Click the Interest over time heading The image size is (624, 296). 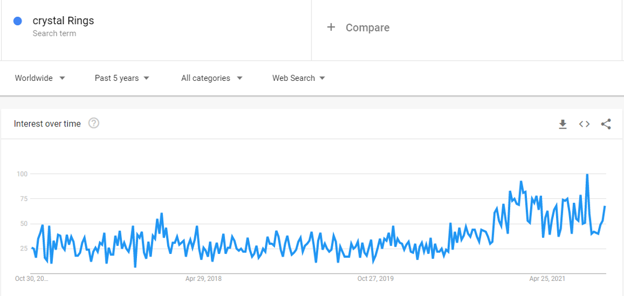pyautogui.click(x=47, y=124)
